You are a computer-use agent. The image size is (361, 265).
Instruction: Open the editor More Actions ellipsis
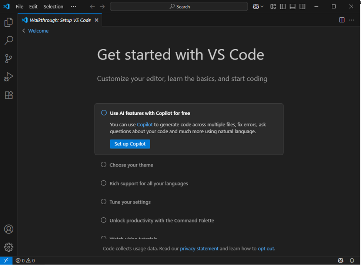(x=352, y=20)
